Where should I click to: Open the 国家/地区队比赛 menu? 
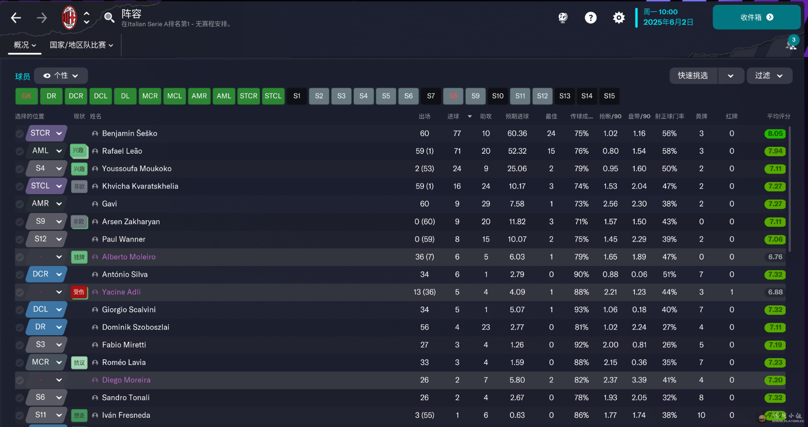[81, 45]
